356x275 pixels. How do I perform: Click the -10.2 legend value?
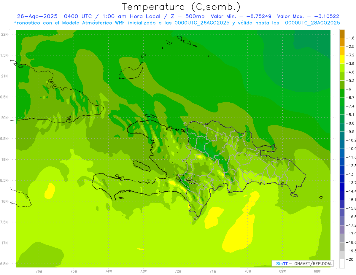coord(352,140)
